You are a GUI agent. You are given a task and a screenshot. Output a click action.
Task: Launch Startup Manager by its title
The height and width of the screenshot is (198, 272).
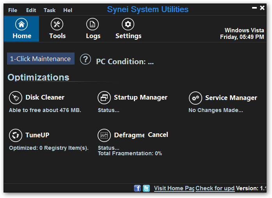[x=141, y=98]
